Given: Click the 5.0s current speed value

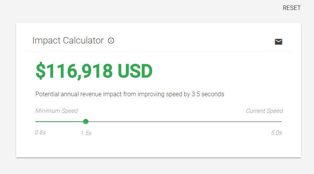Looking at the screenshot, I should click(x=276, y=133).
